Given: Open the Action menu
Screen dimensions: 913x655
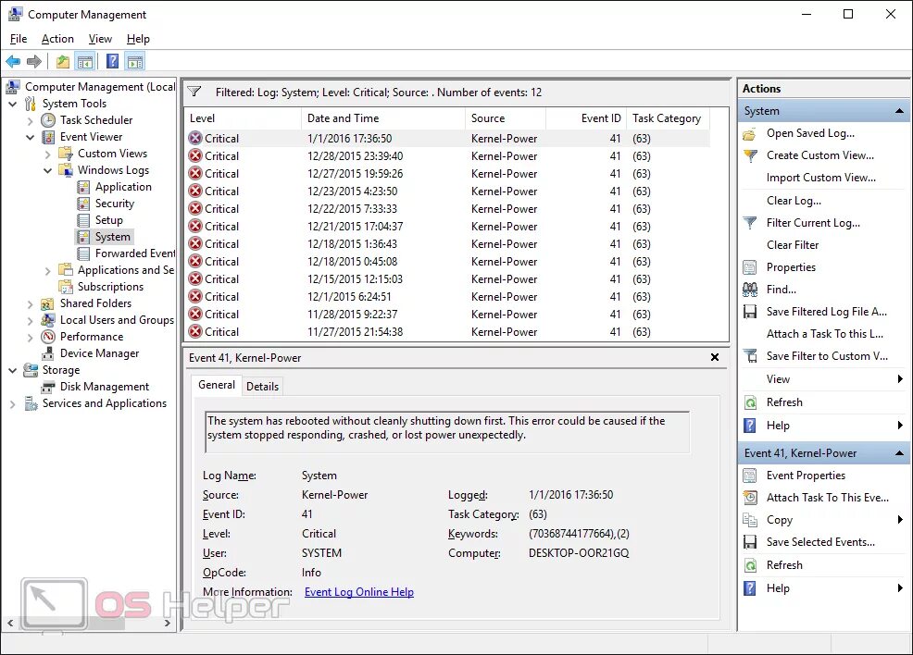Looking at the screenshot, I should [57, 39].
